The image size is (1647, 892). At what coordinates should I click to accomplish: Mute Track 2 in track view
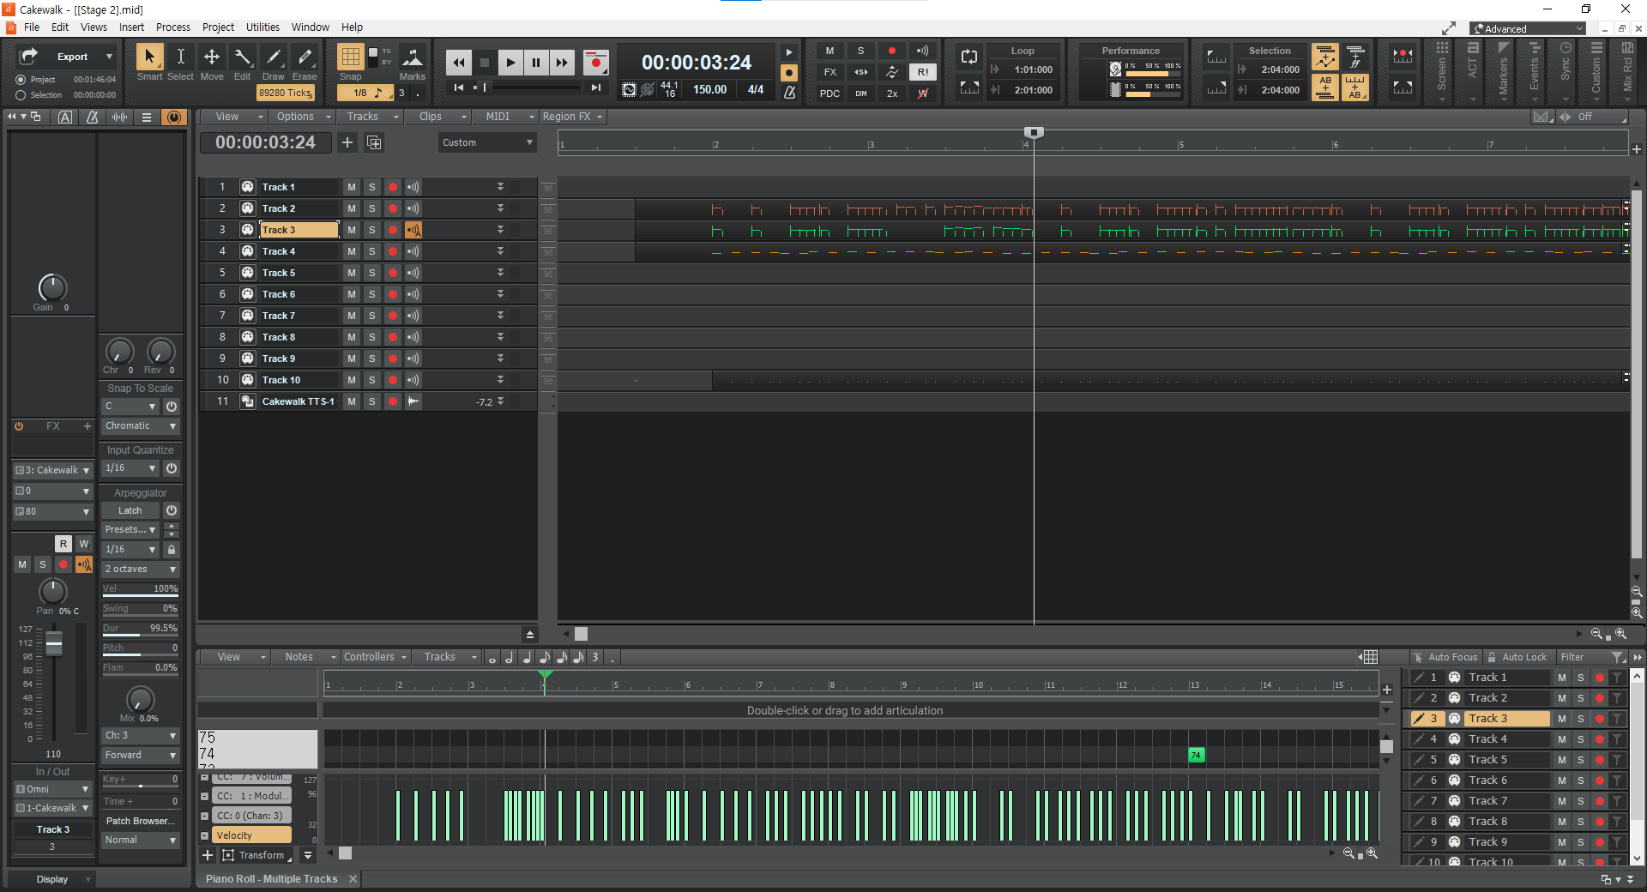pyautogui.click(x=352, y=208)
